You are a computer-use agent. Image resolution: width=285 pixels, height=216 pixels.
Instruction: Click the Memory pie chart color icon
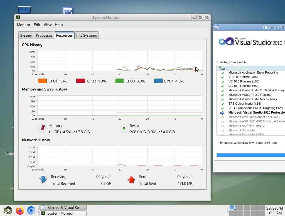click(42, 128)
